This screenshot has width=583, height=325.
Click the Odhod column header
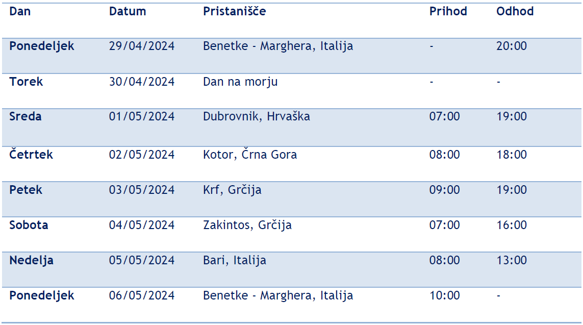[515, 11]
